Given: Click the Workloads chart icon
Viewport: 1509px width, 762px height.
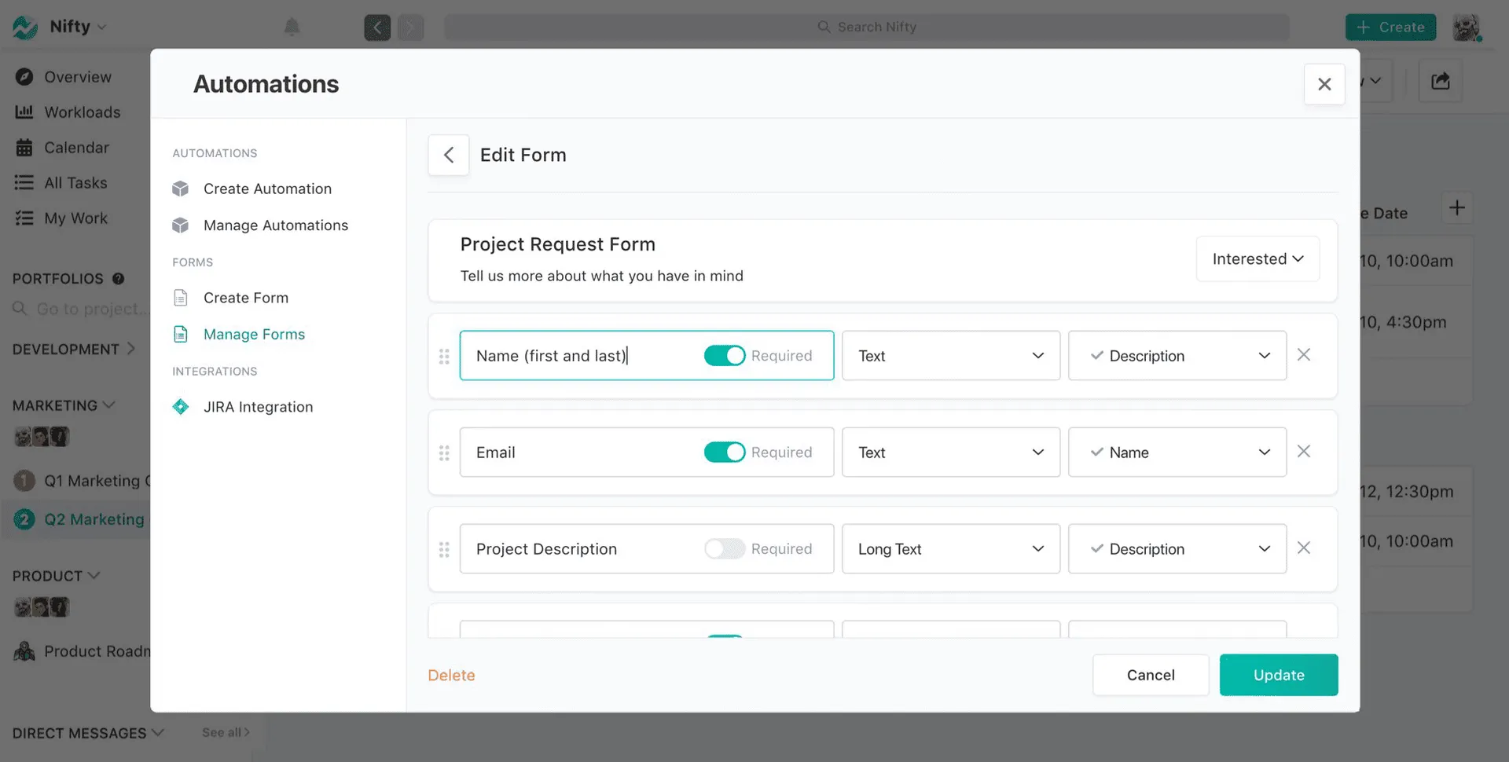Looking at the screenshot, I should click(x=24, y=112).
